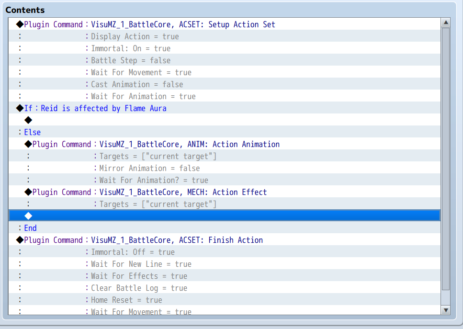
Task: Click the diamond marker on ACSET: Setup Action Set
Action: tap(19, 24)
